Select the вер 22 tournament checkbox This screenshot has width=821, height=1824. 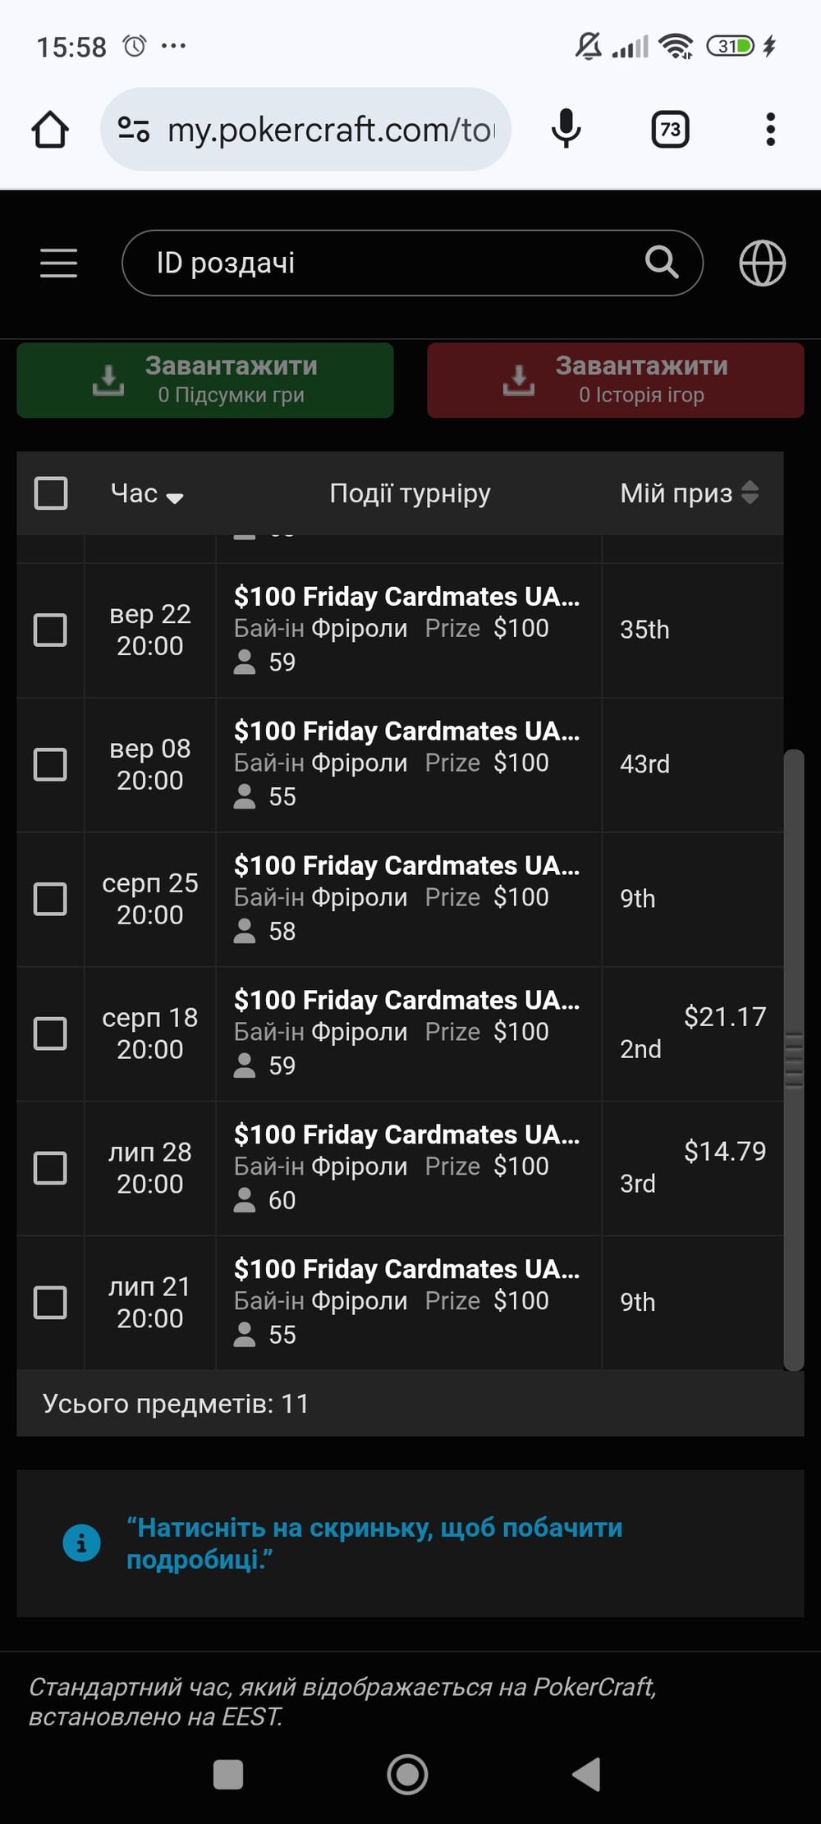50,630
